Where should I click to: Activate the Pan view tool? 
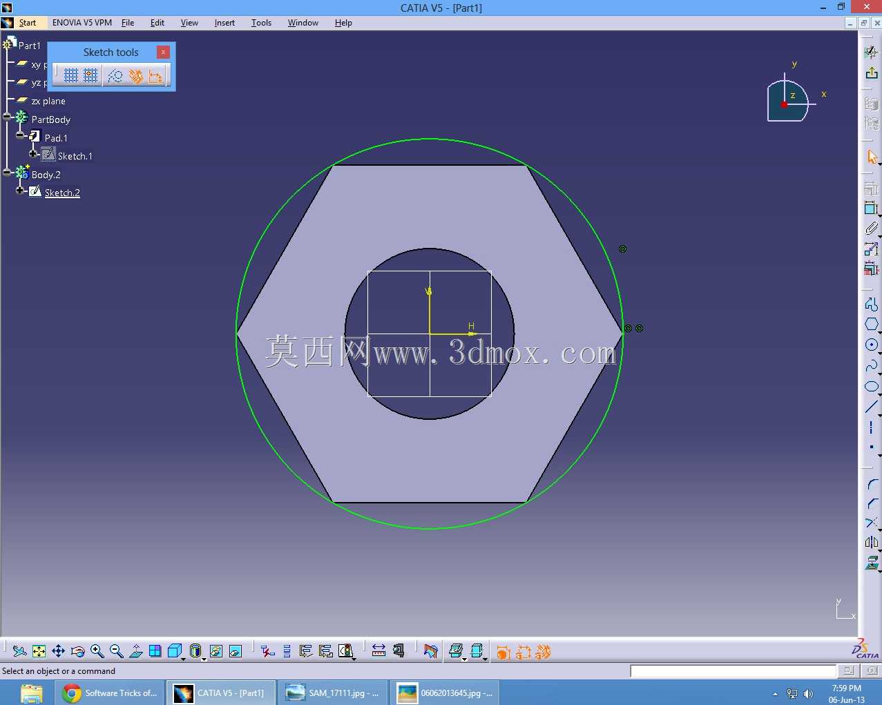[59, 651]
